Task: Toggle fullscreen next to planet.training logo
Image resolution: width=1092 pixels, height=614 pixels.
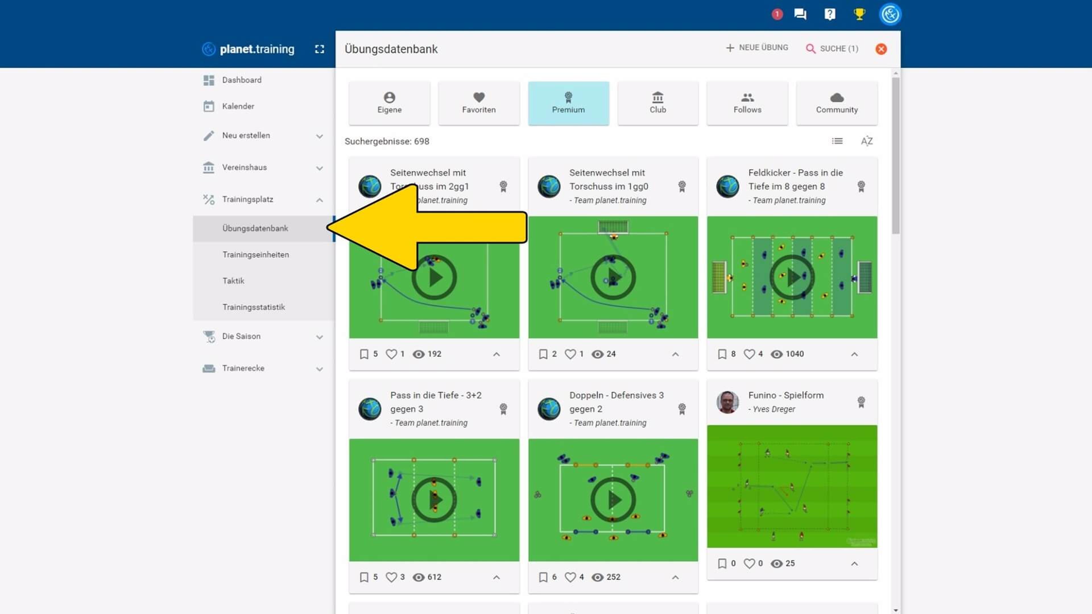Action: click(320, 49)
